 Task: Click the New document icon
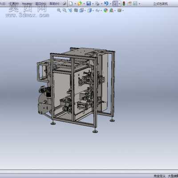tap(71, 3)
